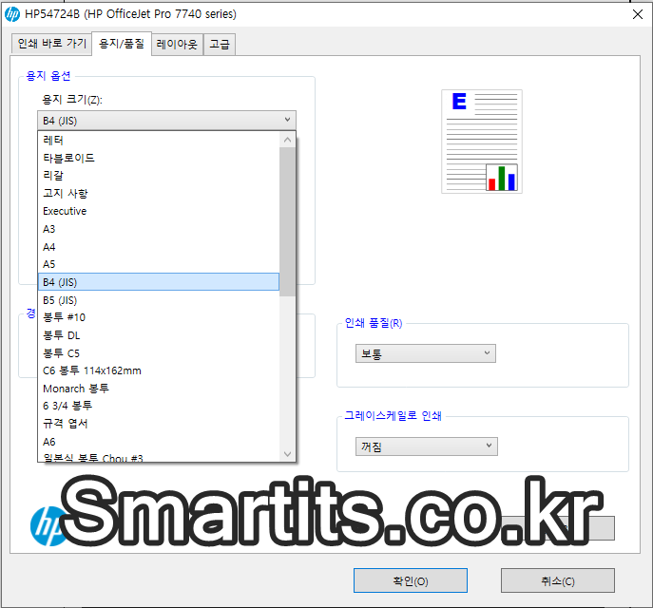Click the paper list scroll up arrow
This screenshot has width=653, height=608.
[x=287, y=140]
